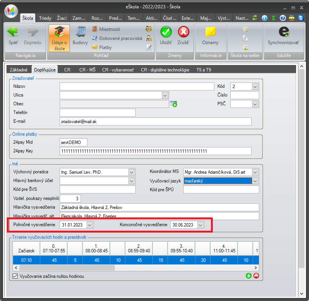309x301 pixels.
Task: Open Výchovný poradca dropdown
Action: 132,172
